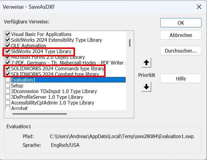Image resolution: width=207 pixels, height=160 pixels.
Task: Toggle OLE Automation checkbox
Action: click(x=7, y=46)
